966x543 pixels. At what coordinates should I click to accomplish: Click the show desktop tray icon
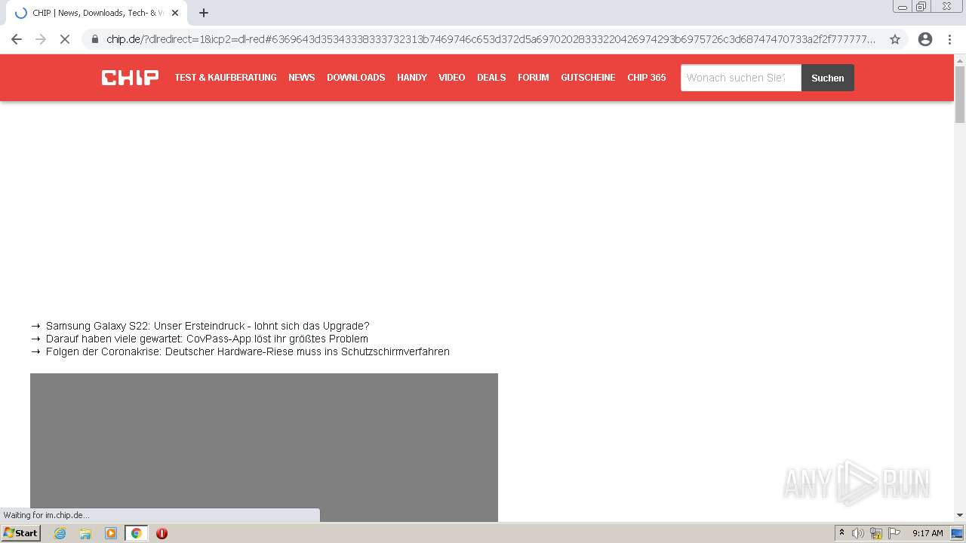(958, 533)
